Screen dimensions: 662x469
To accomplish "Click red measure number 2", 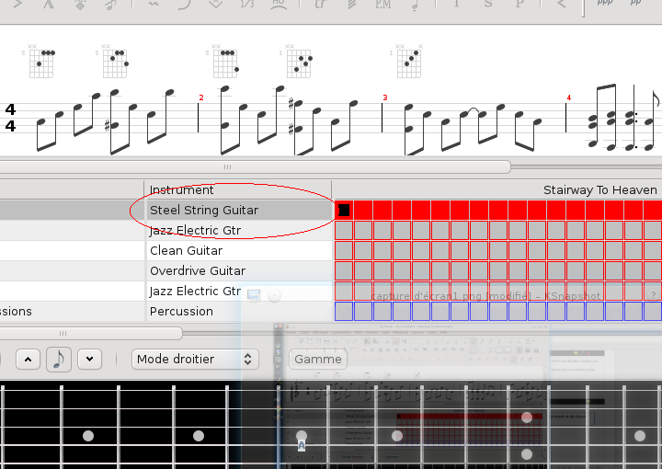I will (x=201, y=97).
